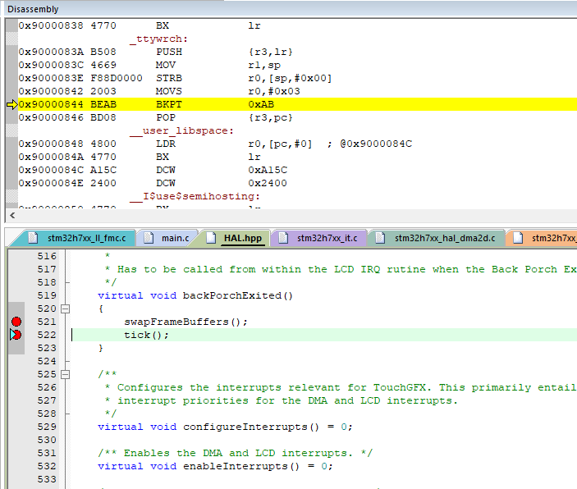Click the file icon on stm32h7xx_hal_dma2d.c tab
Screen dimensions: 577x489
381,238
